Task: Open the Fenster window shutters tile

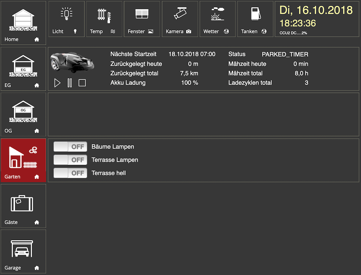Action: 142,19
